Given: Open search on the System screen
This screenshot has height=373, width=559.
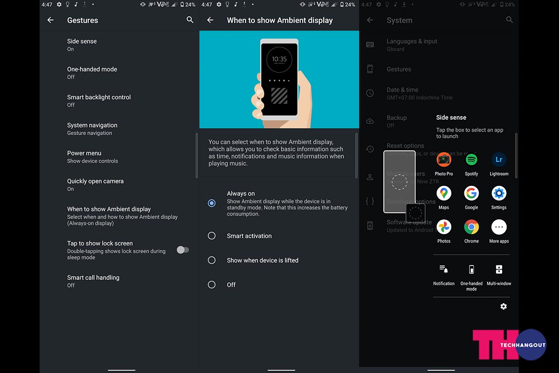Looking at the screenshot, I should tap(509, 20).
